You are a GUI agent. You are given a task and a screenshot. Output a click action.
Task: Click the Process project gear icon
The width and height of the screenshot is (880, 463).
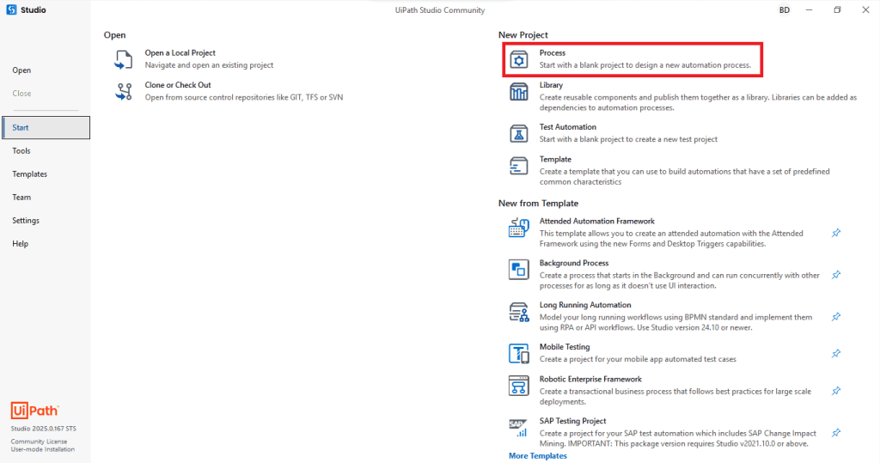[x=518, y=59]
